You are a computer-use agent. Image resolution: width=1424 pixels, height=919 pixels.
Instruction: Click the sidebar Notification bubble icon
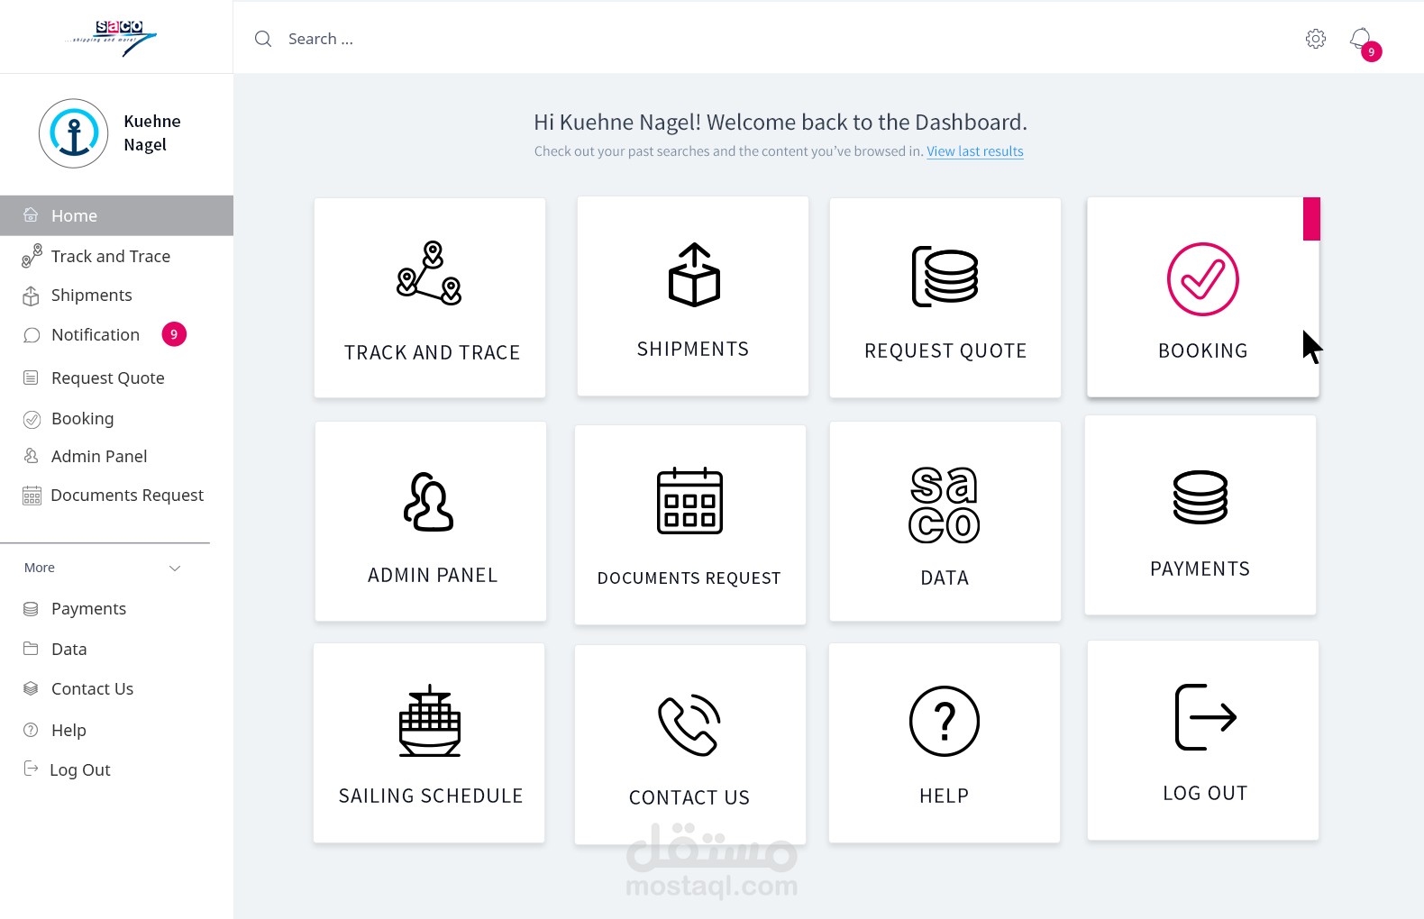pyautogui.click(x=32, y=335)
